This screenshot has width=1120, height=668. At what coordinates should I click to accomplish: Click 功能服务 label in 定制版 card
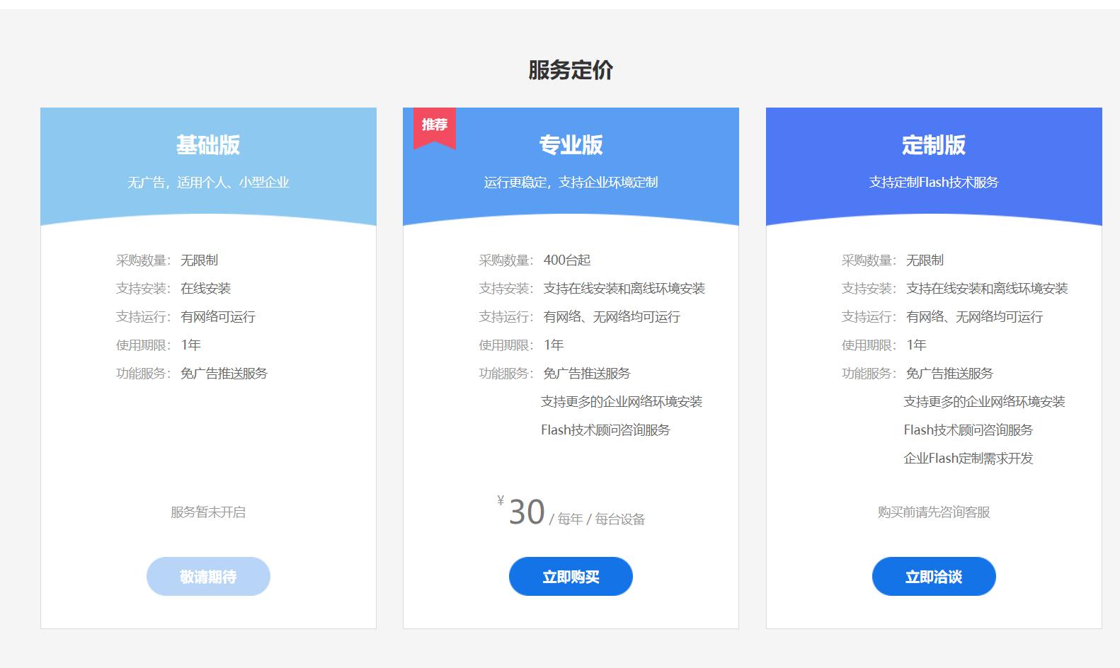pyautogui.click(x=869, y=374)
